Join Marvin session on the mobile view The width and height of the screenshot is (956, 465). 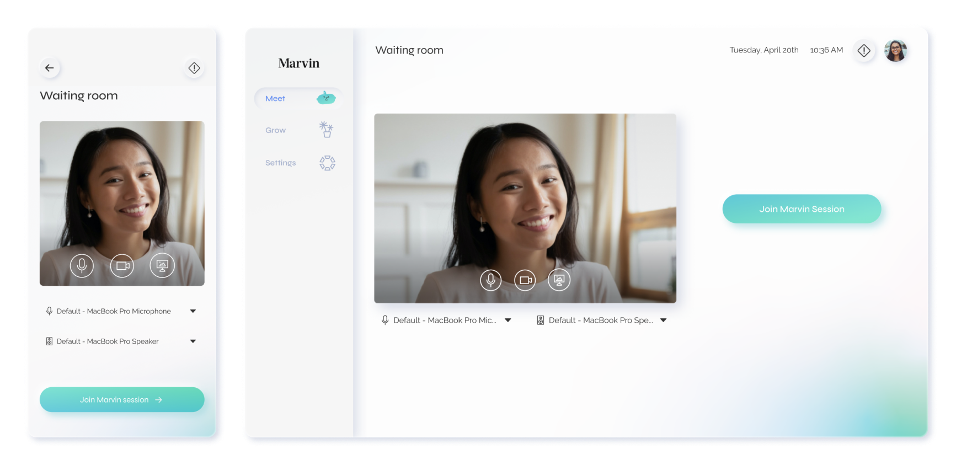coord(122,399)
